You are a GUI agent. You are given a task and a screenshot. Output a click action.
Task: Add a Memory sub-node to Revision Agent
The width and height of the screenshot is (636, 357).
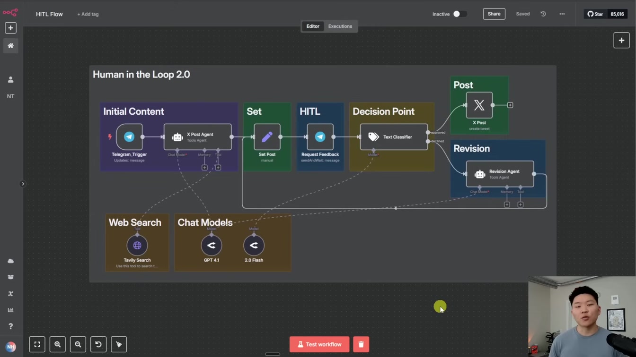(x=507, y=204)
